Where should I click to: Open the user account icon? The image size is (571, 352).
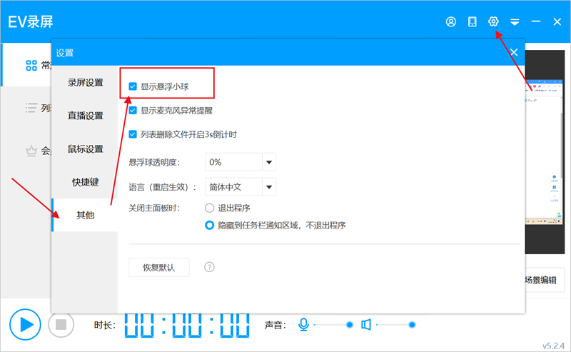[x=451, y=22]
